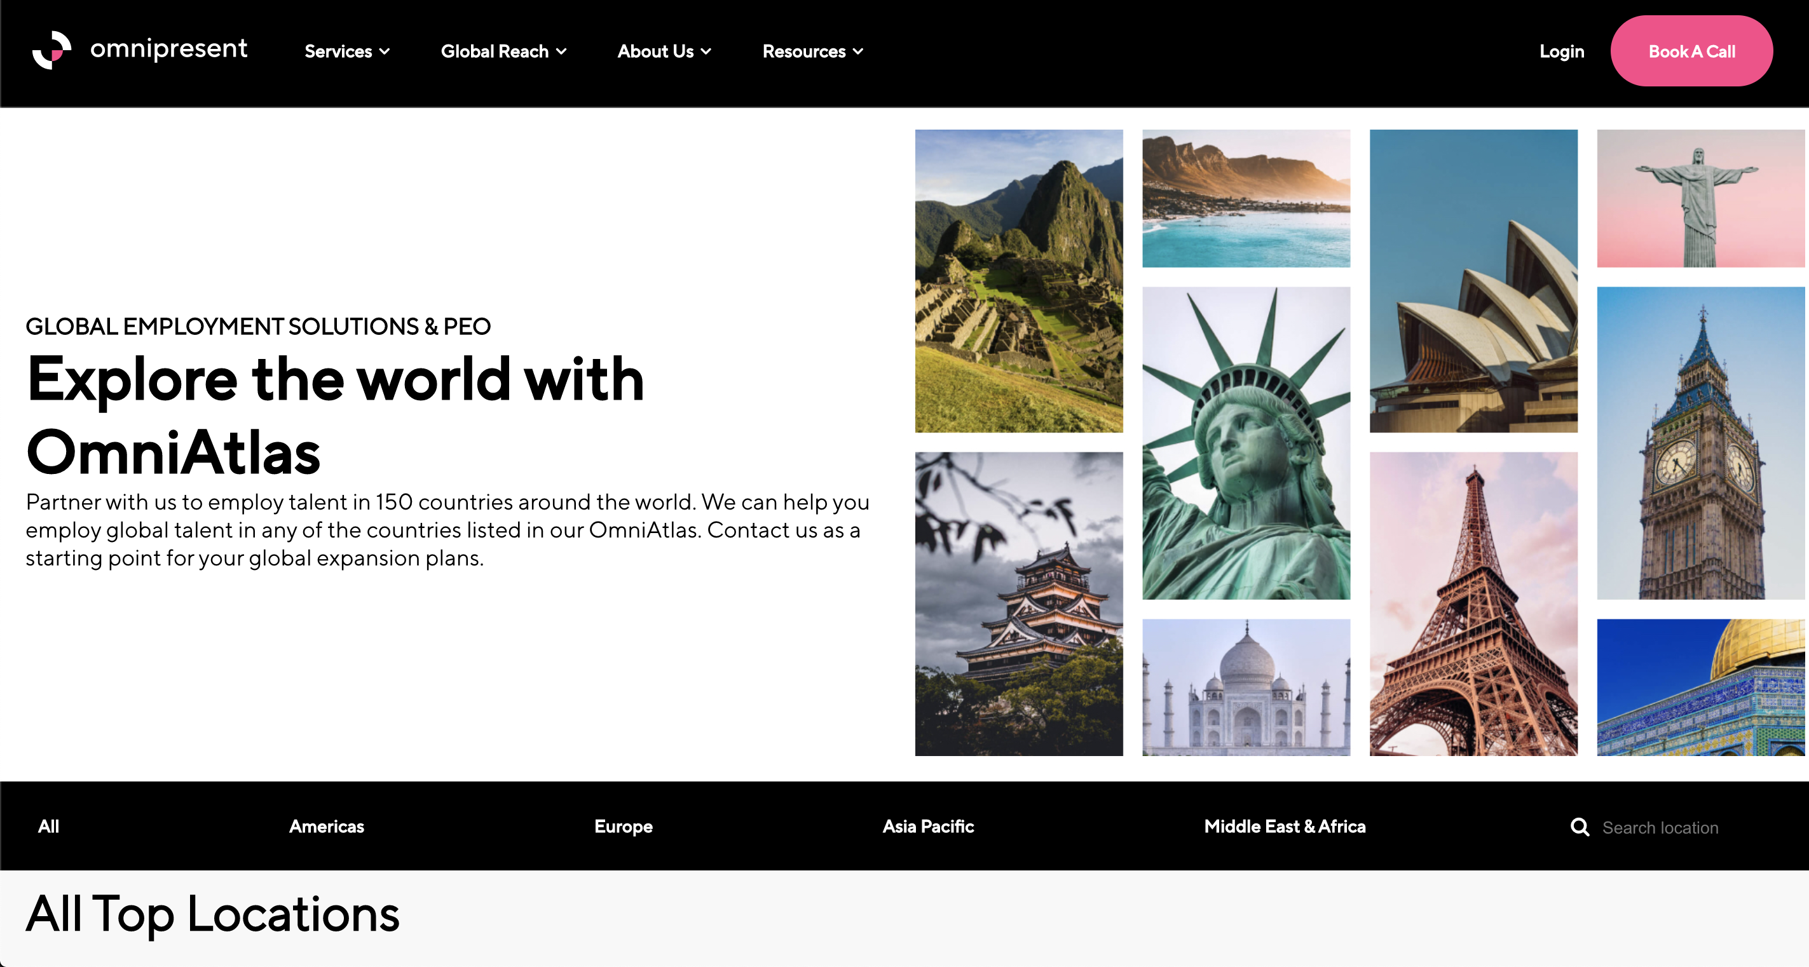Click the Statue of Liberty photo
Image resolution: width=1809 pixels, height=967 pixels.
(x=1246, y=443)
